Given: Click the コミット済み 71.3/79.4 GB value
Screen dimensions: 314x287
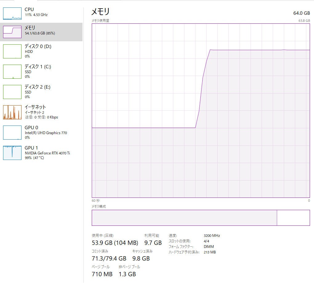Looking at the screenshot, I should pos(109,258).
